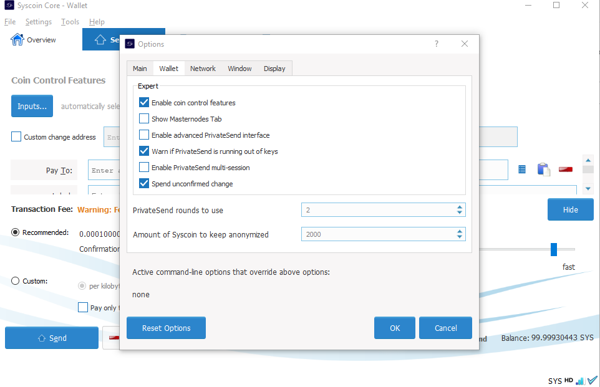Increase Amount of Syscoin to keep anonymized
Image resolution: width=600 pixels, height=387 pixels.
click(460, 231)
